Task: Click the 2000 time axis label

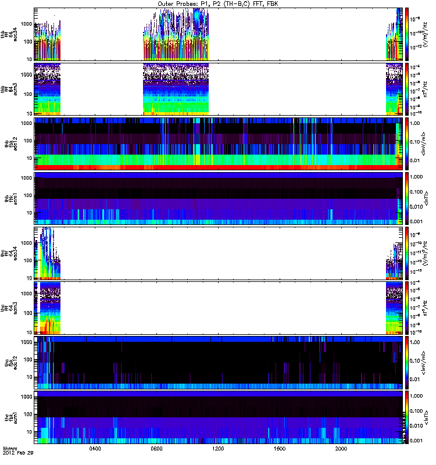Action: [341, 449]
